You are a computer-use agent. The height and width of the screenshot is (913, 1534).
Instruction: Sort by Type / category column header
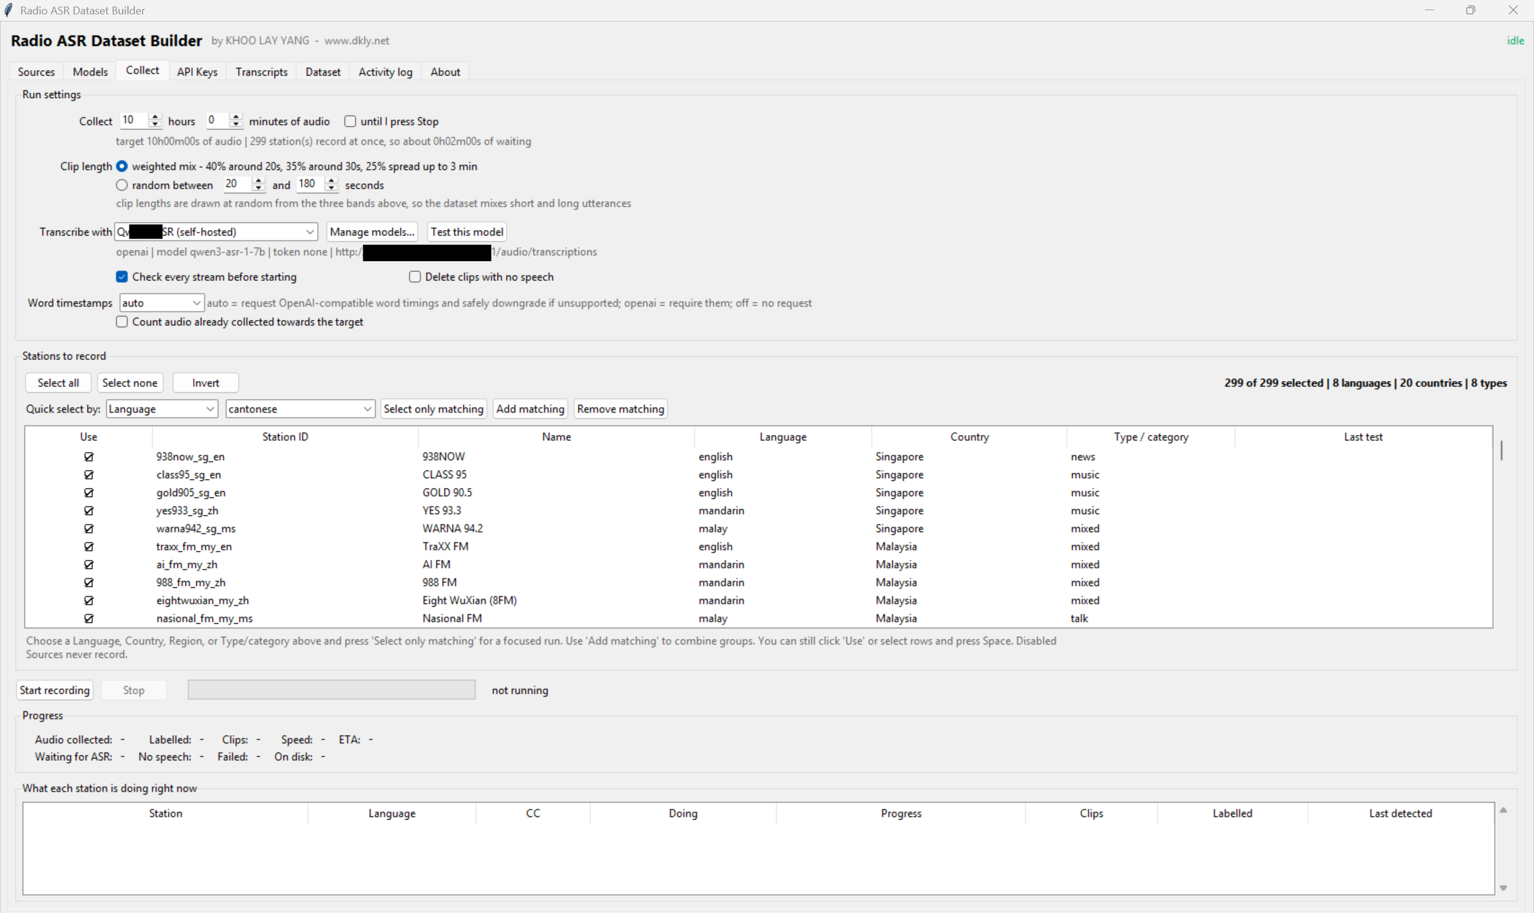(1151, 437)
